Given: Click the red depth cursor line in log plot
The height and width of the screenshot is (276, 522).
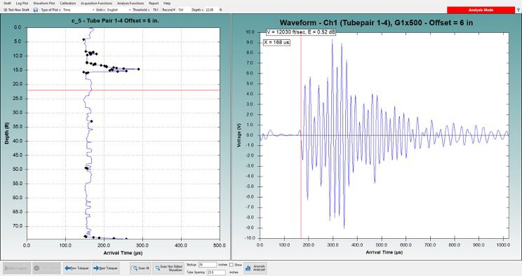Looking at the screenshot, I should [123, 90].
